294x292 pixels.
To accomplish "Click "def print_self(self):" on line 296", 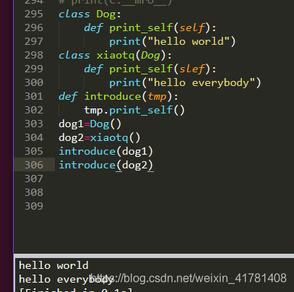I will (x=150, y=28).
